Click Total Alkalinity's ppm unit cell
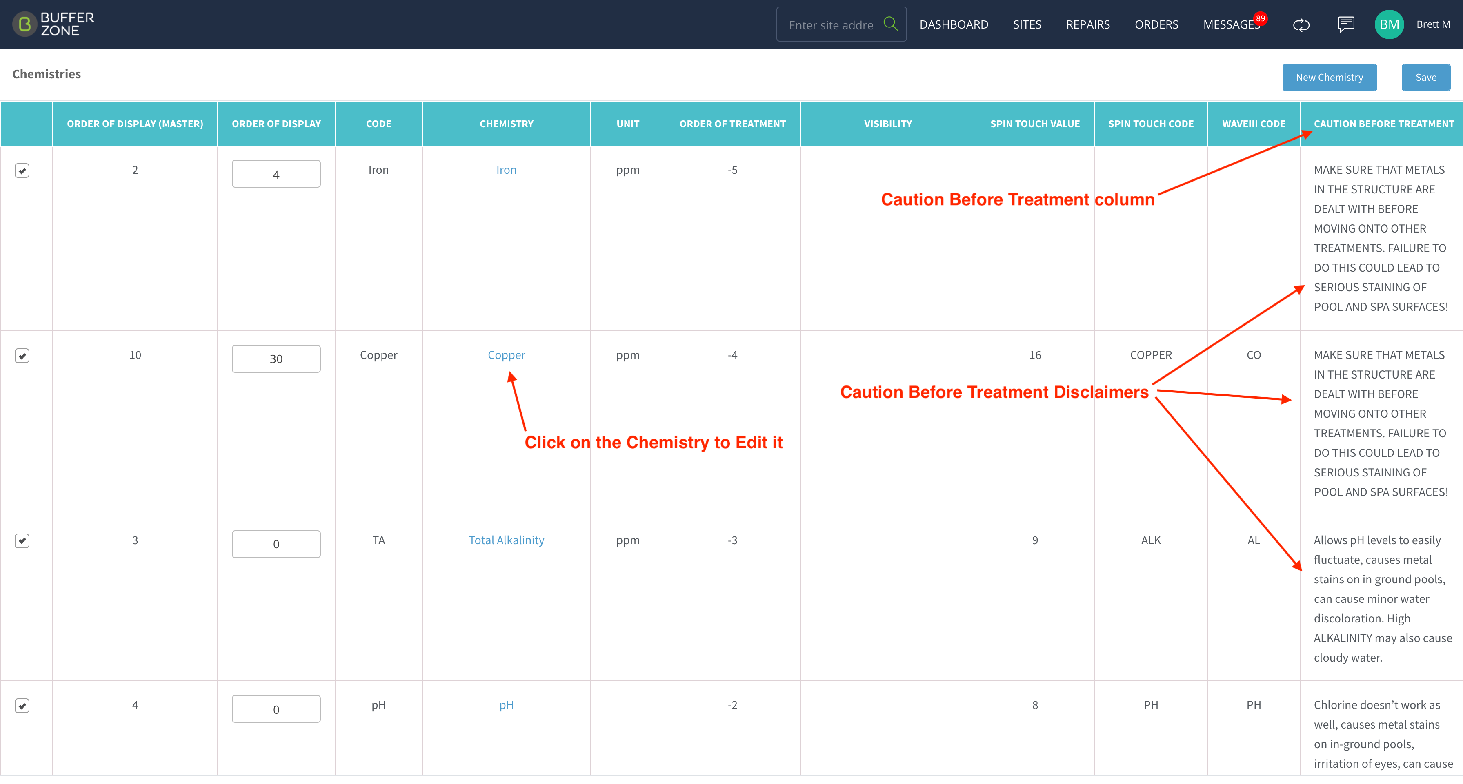The image size is (1463, 784). coord(627,540)
